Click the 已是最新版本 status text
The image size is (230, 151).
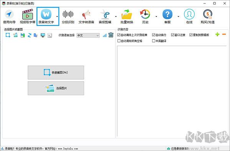180,148
